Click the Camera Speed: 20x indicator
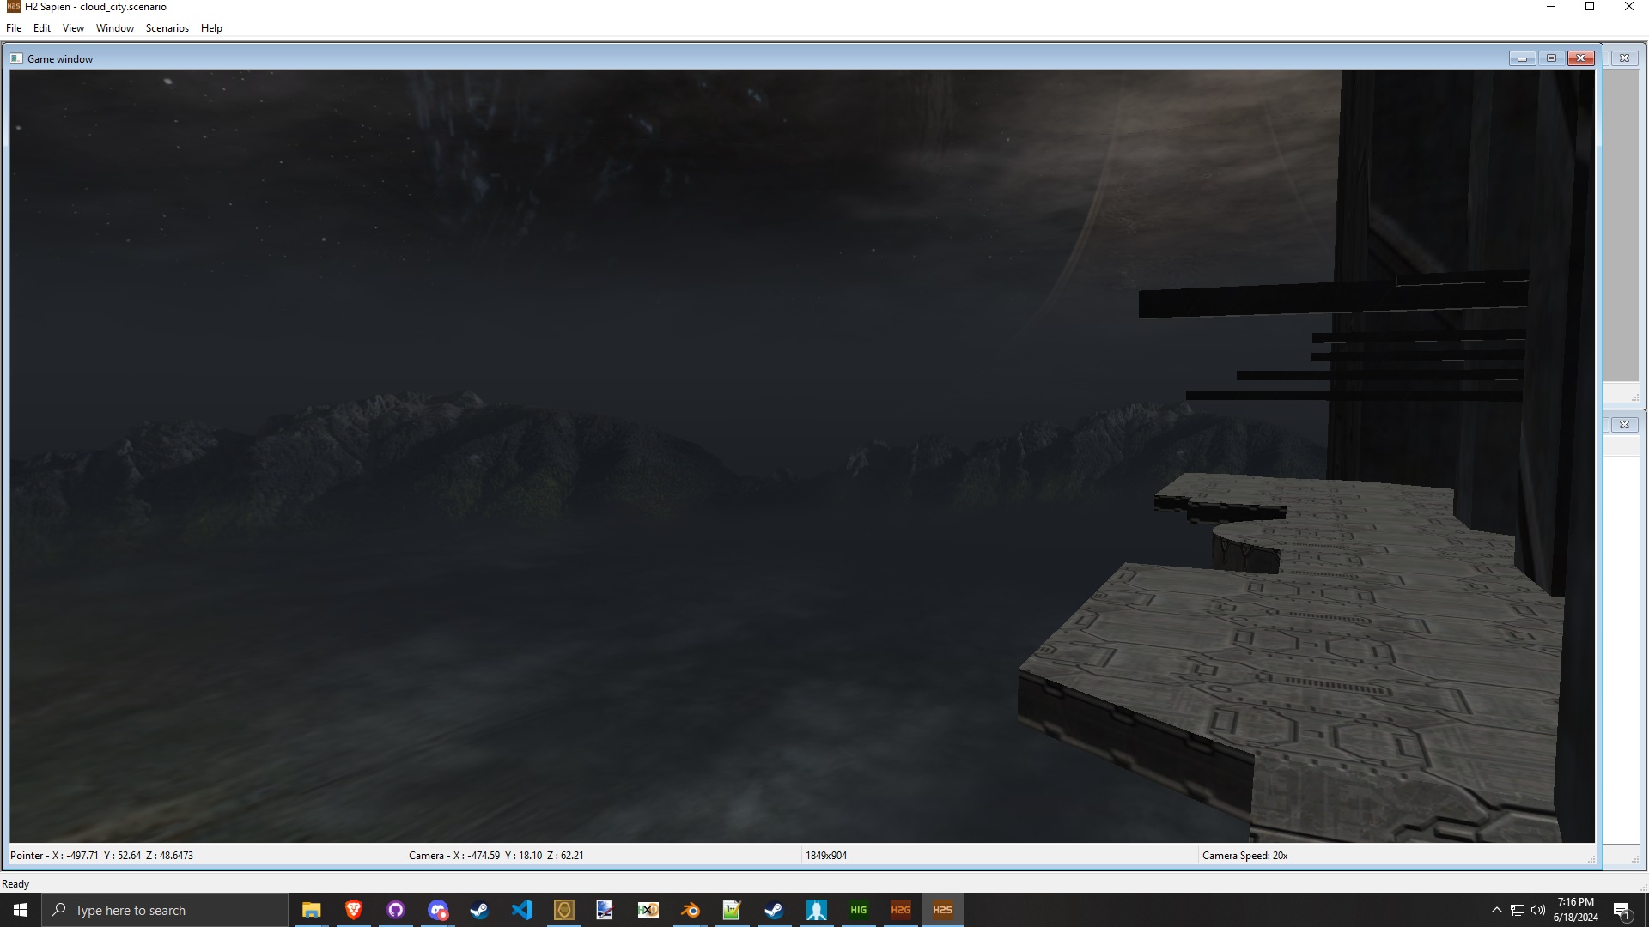Image resolution: width=1649 pixels, height=927 pixels. tap(1244, 856)
